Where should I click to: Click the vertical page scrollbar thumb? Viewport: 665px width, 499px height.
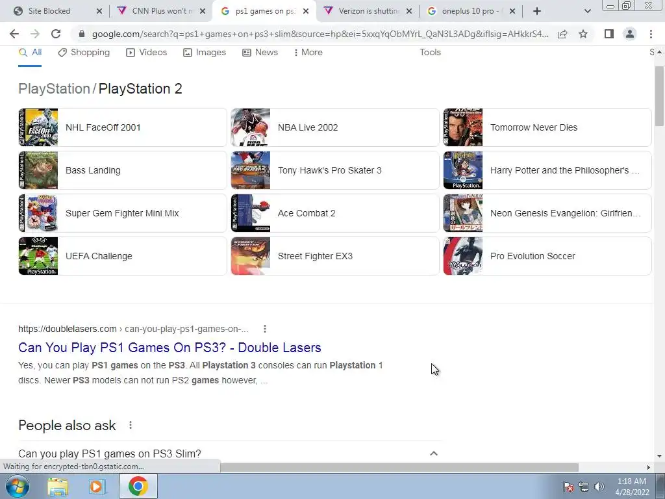tap(659, 96)
